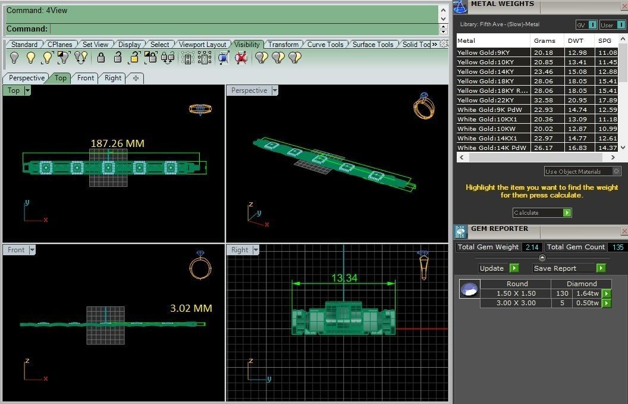Click the ring thumbnail icon in Right viewport

click(423, 265)
